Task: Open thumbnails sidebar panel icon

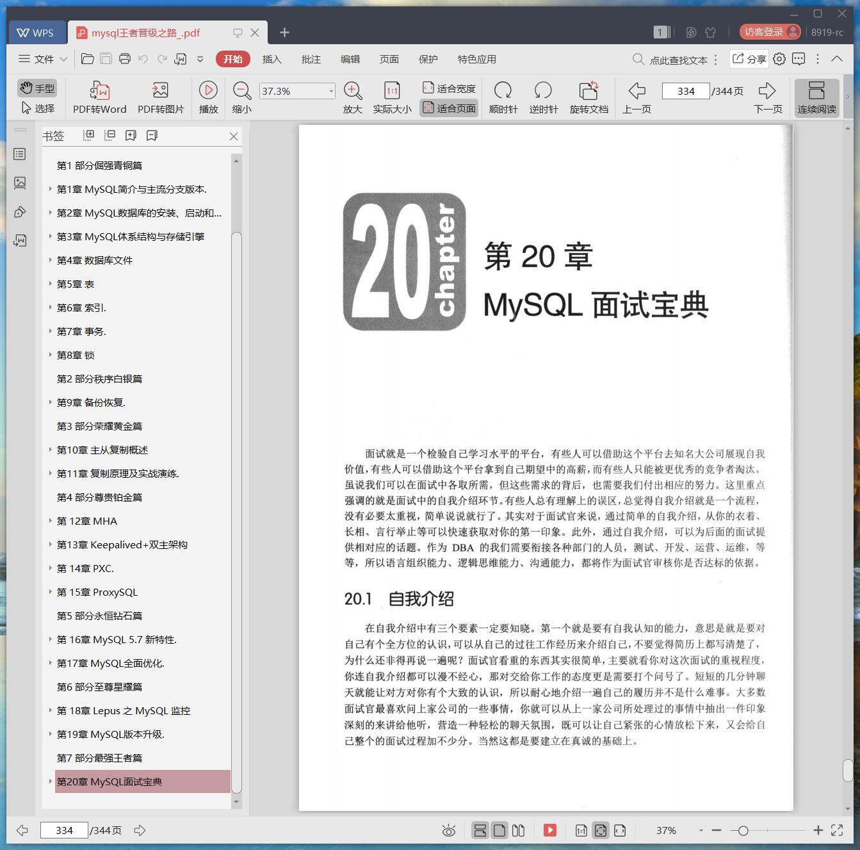Action: point(20,183)
